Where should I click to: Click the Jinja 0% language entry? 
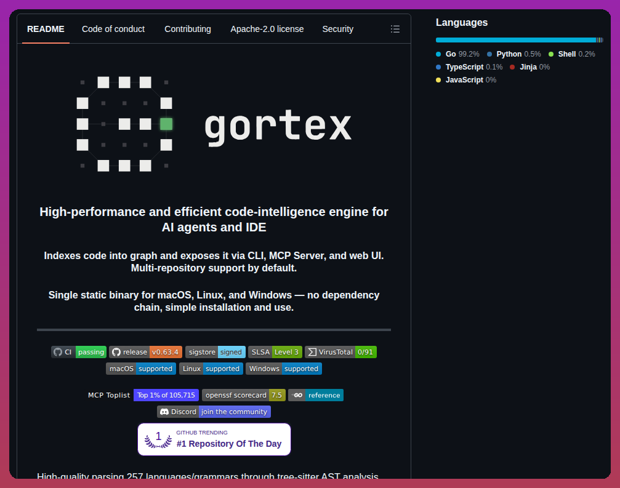pos(530,67)
